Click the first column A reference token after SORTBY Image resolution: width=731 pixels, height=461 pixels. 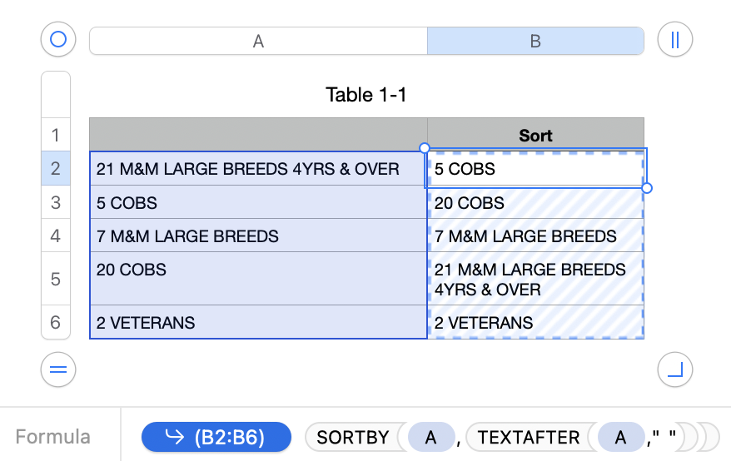(x=430, y=437)
